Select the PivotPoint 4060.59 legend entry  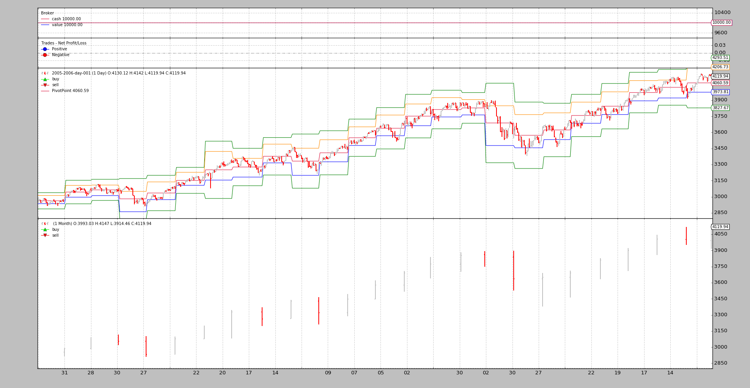tap(70, 91)
